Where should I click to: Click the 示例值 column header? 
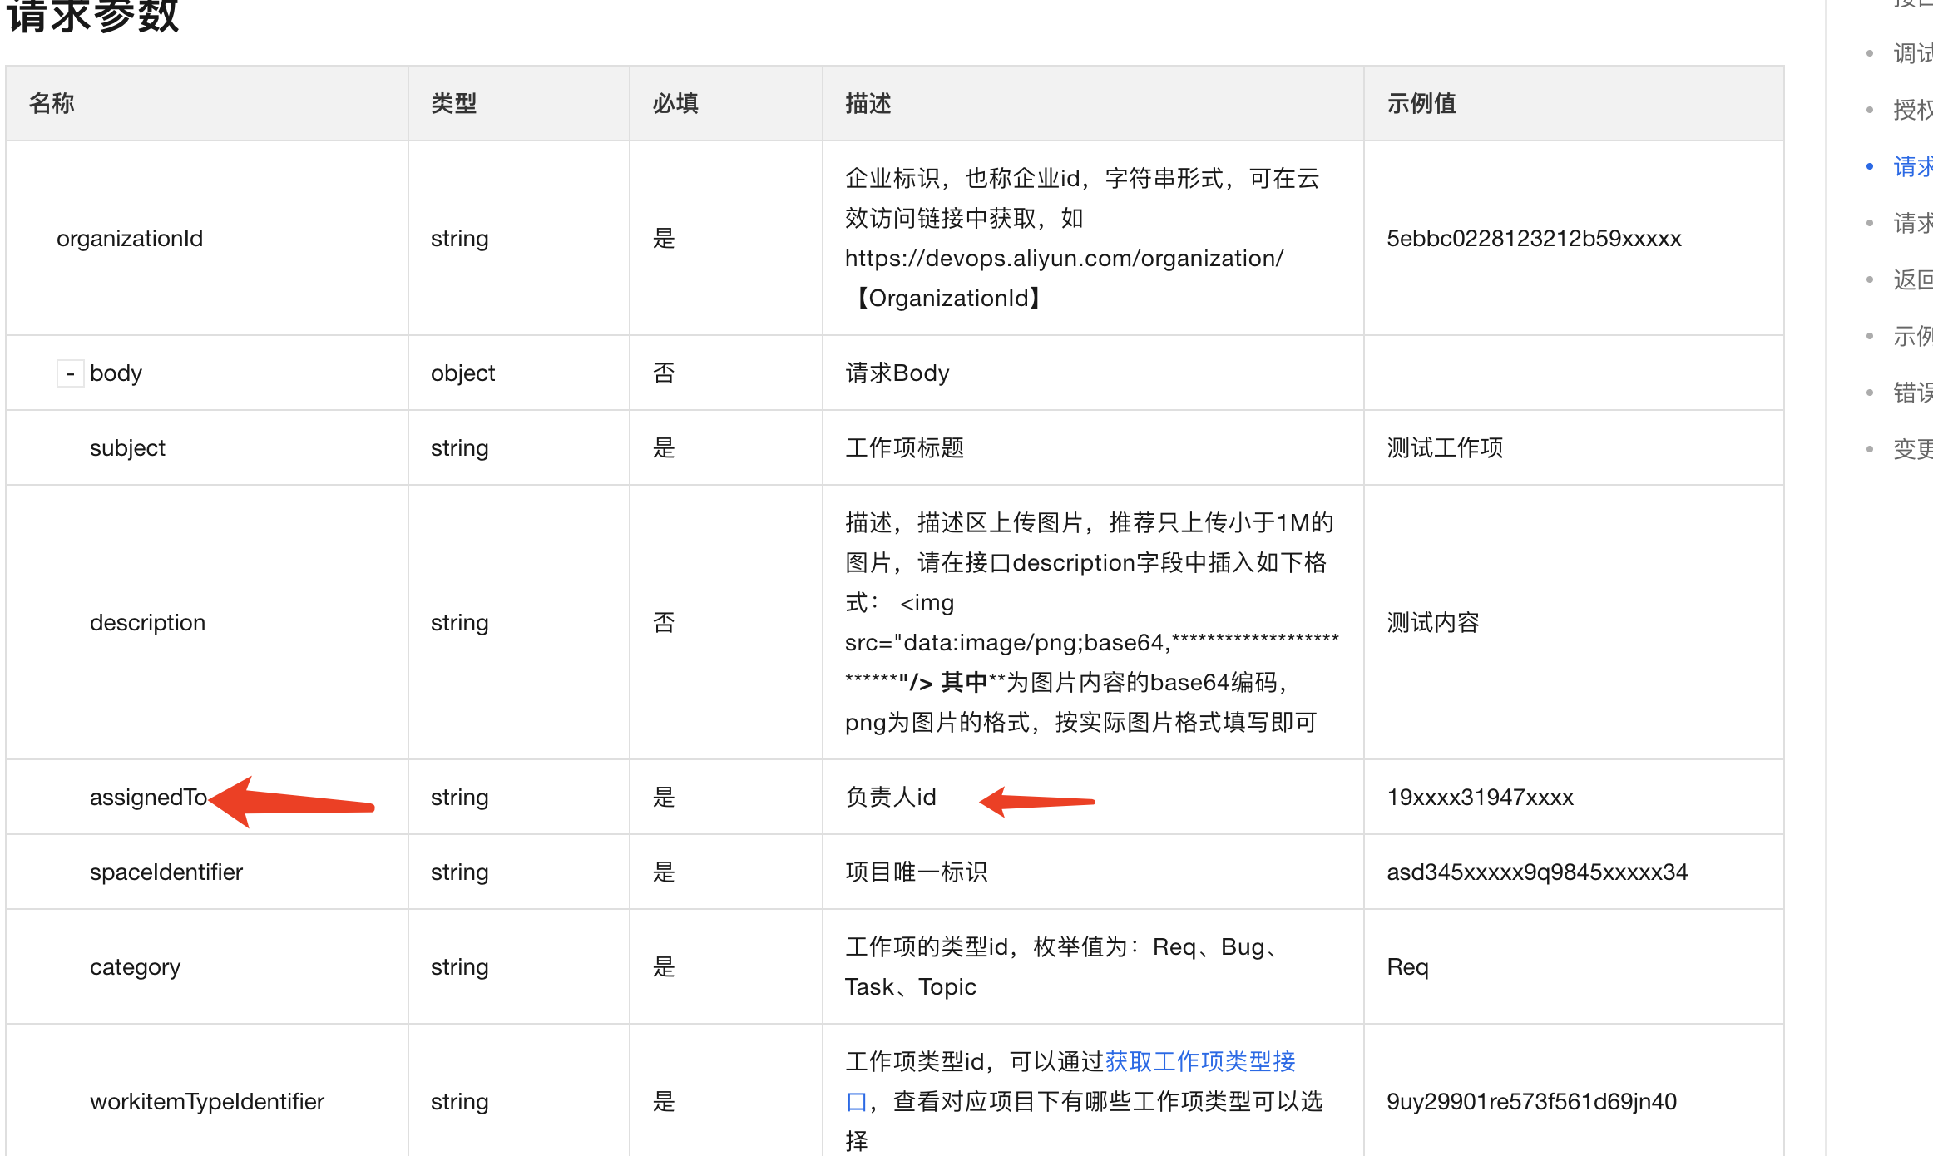coord(1421,104)
